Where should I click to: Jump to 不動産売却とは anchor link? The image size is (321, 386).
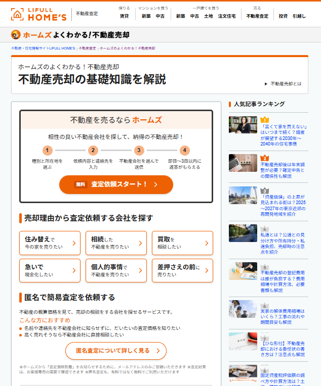(286, 84)
